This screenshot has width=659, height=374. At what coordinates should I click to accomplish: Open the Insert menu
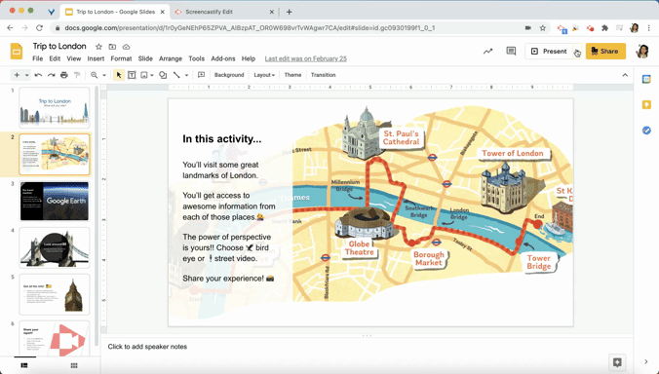96,58
